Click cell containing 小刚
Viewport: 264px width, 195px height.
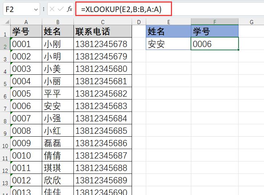pyautogui.click(x=58, y=44)
